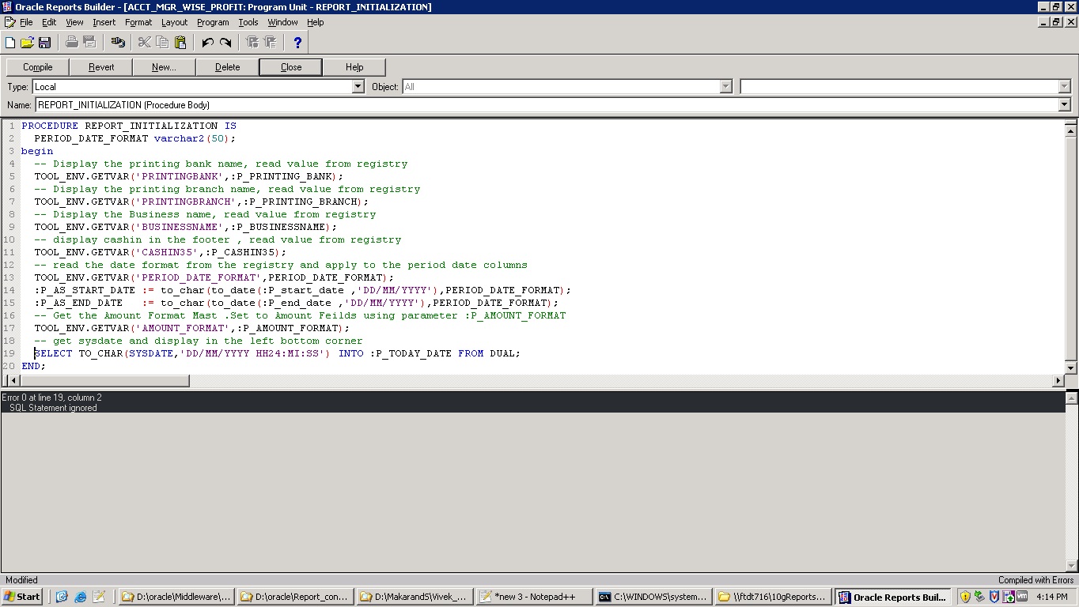Click the Open folder toolbar icon
This screenshot has width=1079, height=607.
(x=27, y=43)
